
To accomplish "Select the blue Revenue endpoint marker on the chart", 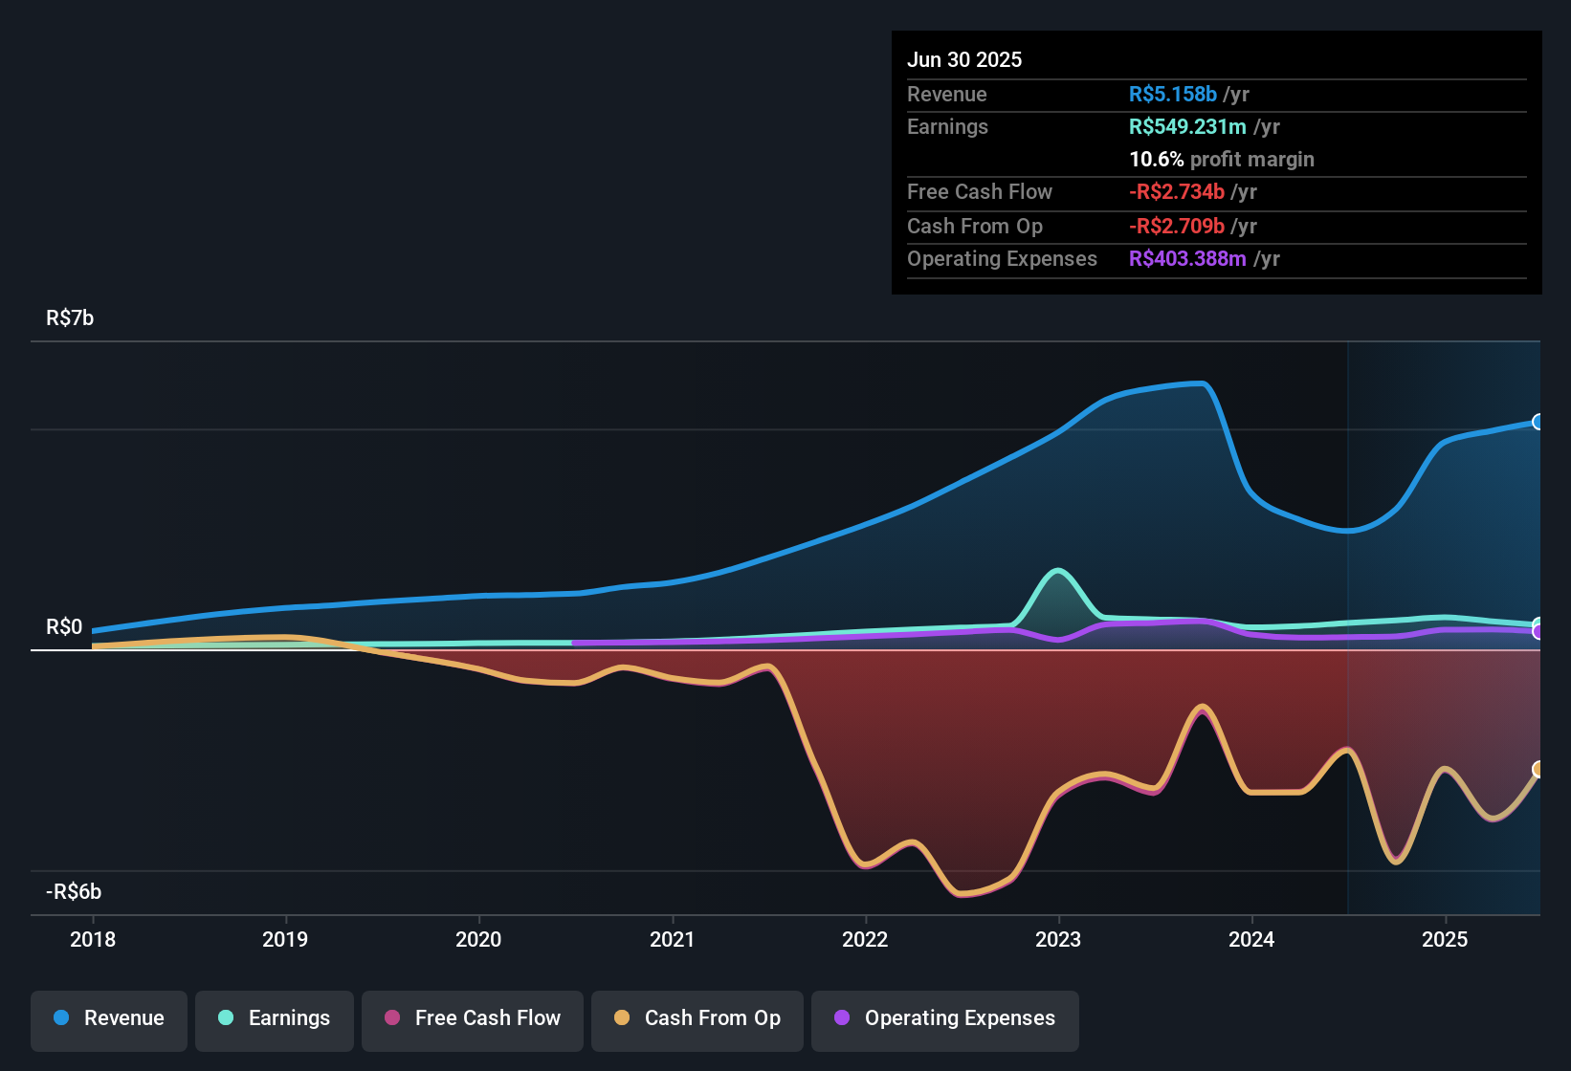I will tap(1538, 422).
